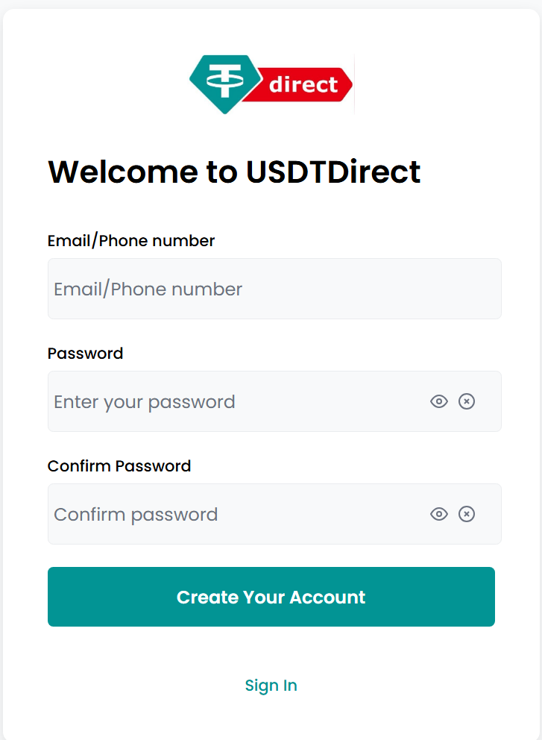The width and height of the screenshot is (542, 740).
Task: Click the clear icon in Confirm Password
Action: (467, 514)
